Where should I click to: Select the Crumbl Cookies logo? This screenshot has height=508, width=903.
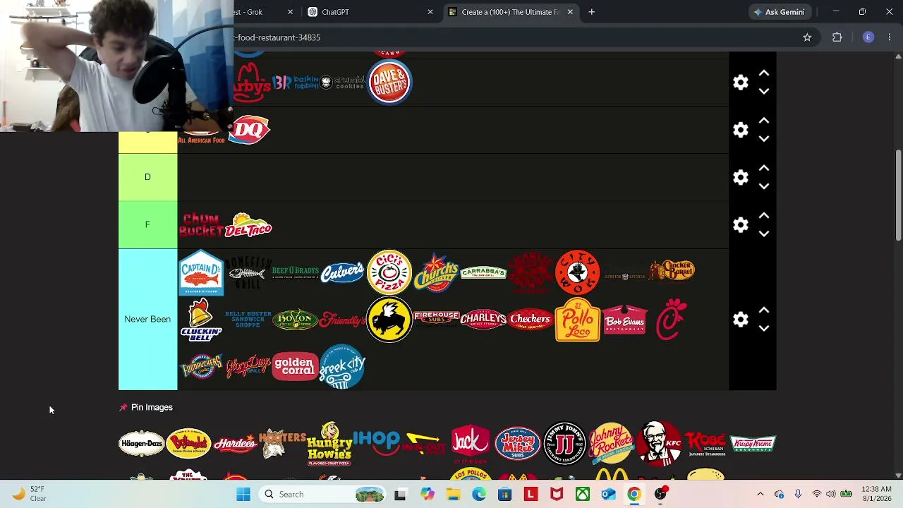click(x=342, y=83)
